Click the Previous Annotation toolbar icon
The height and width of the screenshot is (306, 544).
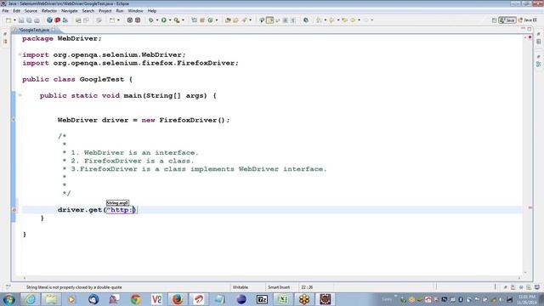point(331,20)
